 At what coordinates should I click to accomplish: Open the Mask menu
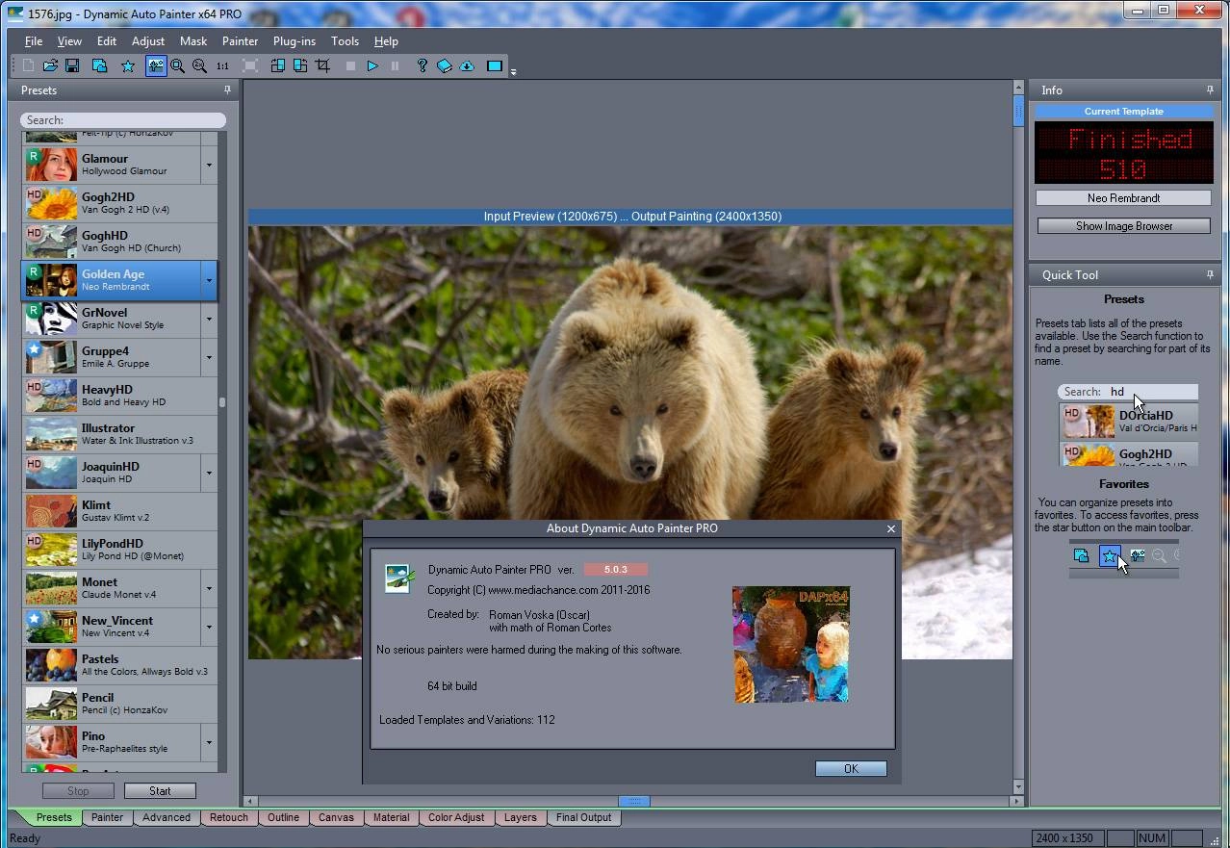click(x=193, y=41)
